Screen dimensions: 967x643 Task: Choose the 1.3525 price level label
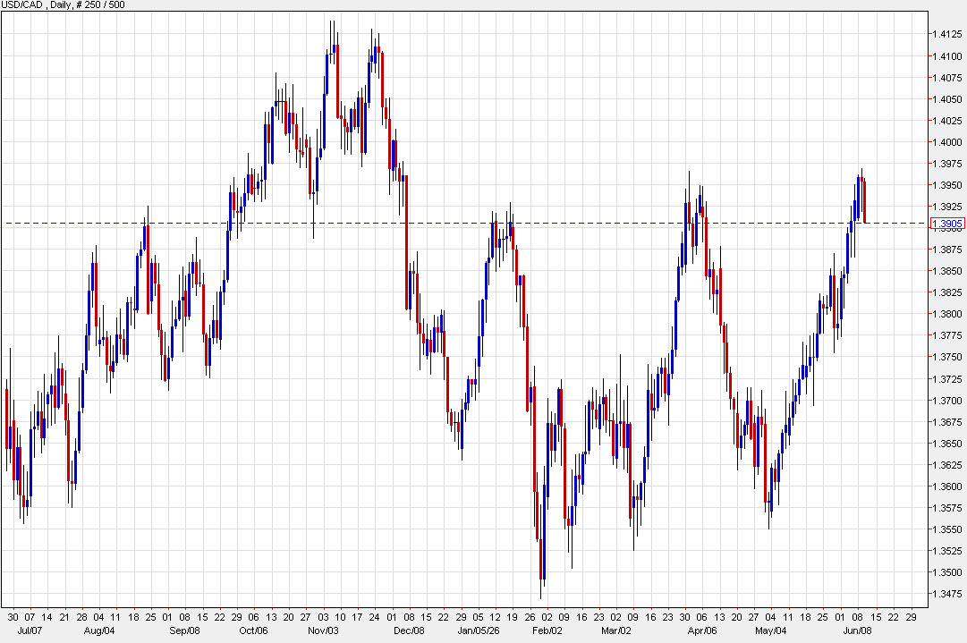(x=946, y=551)
